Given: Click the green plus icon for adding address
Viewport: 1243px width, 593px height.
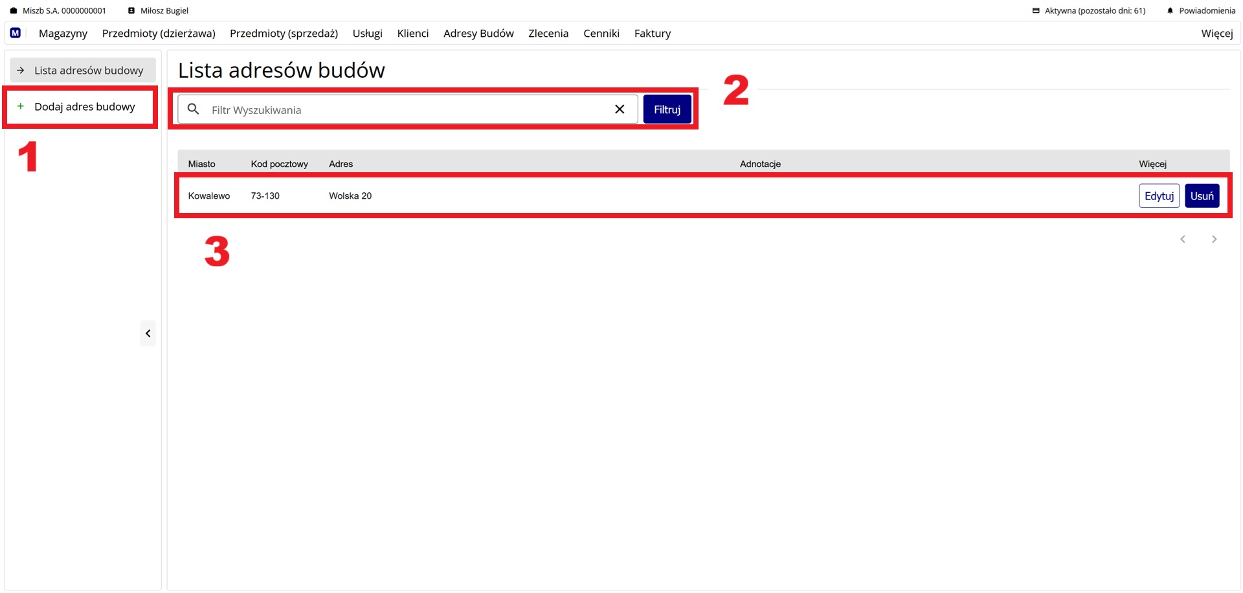Looking at the screenshot, I should click(21, 106).
